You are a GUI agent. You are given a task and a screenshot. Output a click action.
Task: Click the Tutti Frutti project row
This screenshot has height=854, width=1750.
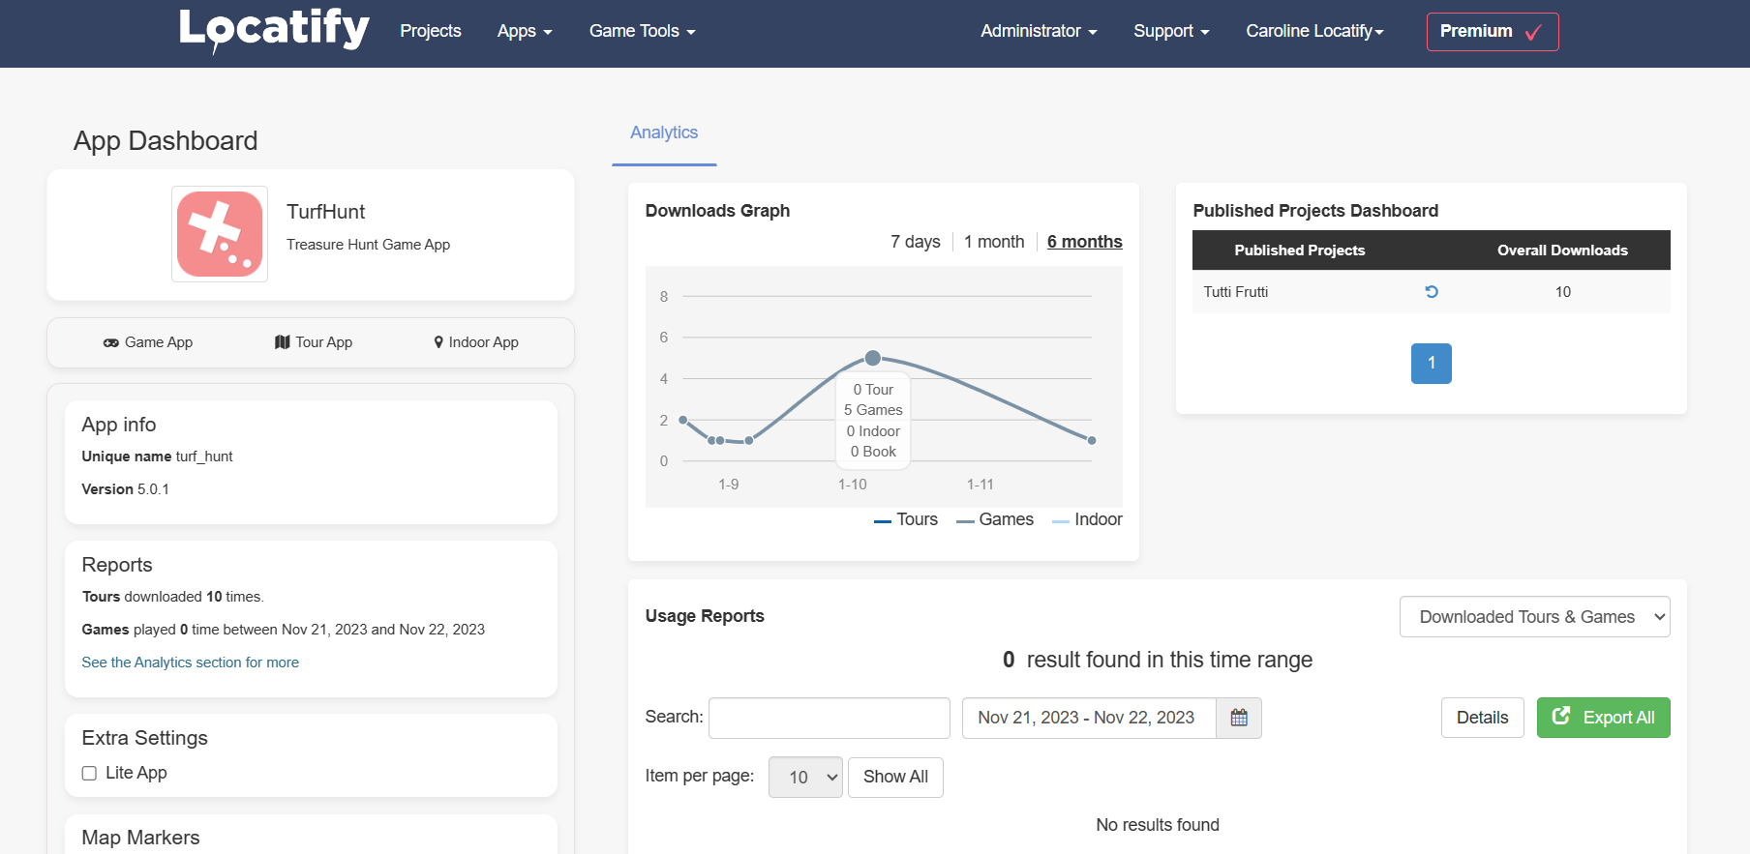point(1432,292)
